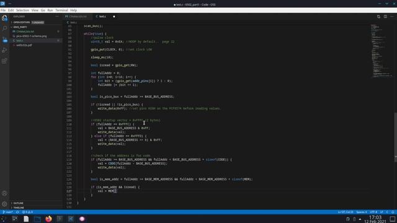Click the line and column indicator in status bar
397x223 pixels.
click(346, 212)
